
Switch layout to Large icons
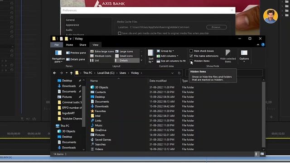click(124, 51)
